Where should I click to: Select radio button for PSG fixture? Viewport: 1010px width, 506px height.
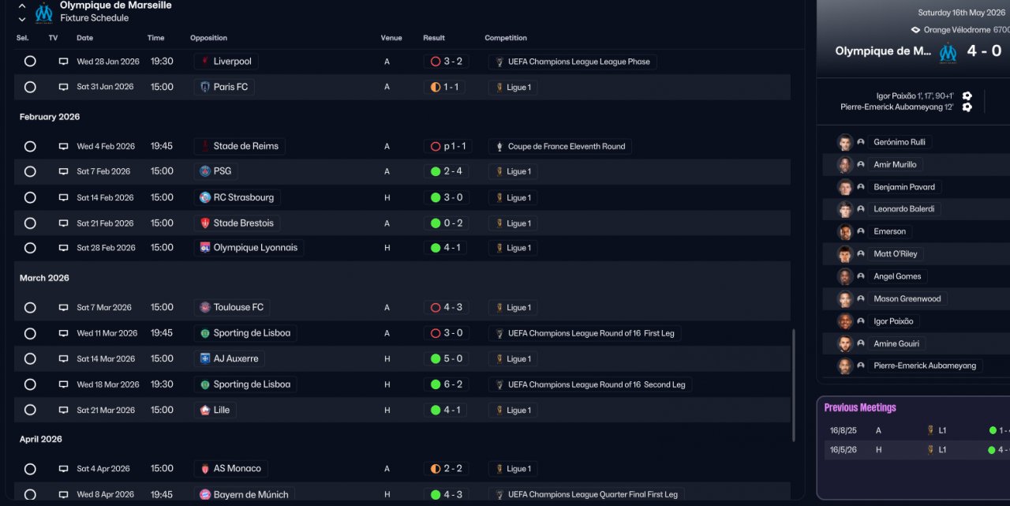[30, 171]
